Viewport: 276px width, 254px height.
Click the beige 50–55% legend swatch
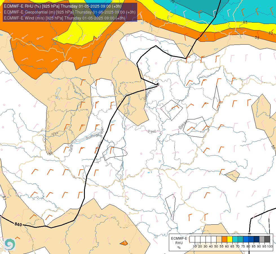219,239
